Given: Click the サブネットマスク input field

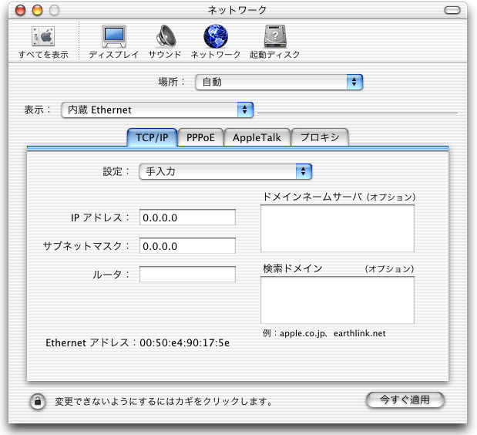Looking at the screenshot, I should coord(187,246).
